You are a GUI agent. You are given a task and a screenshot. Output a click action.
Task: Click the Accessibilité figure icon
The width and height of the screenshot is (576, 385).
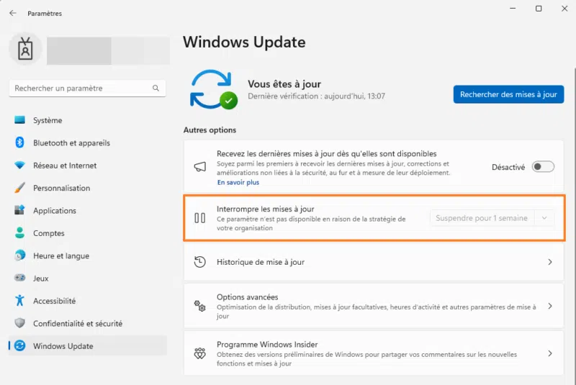point(19,301)
